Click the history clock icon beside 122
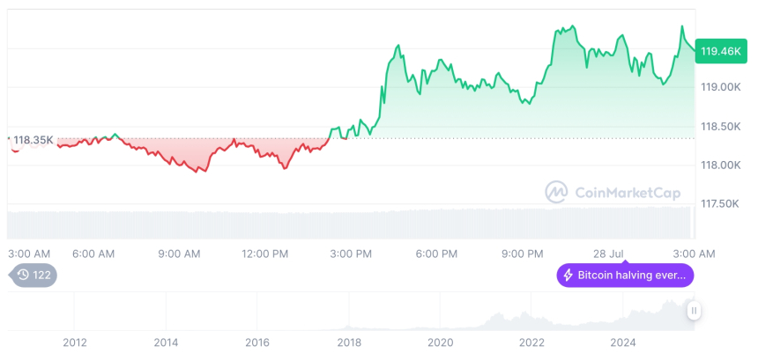 pos(22,276)
